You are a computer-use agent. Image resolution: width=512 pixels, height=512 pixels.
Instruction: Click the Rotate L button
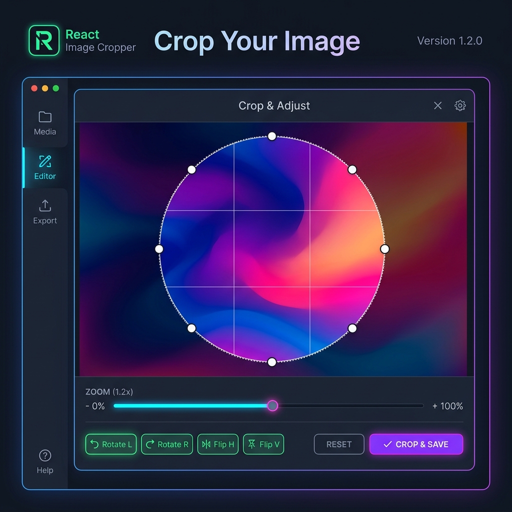click(111, 444)
